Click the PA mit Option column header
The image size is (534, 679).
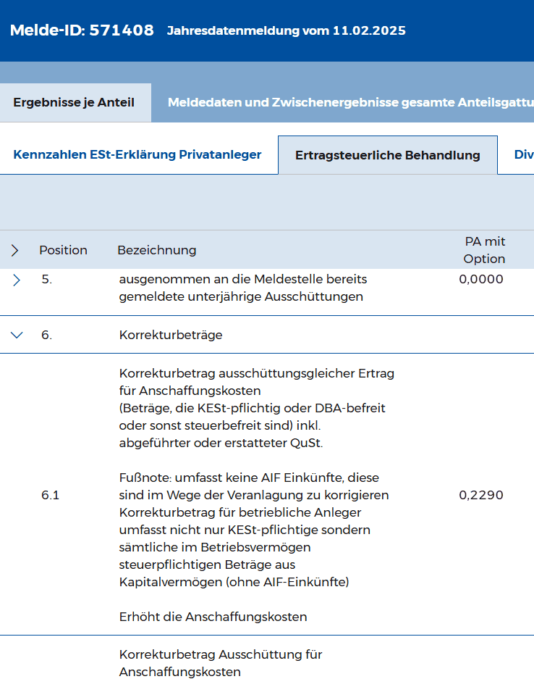[x=484, y=250]
